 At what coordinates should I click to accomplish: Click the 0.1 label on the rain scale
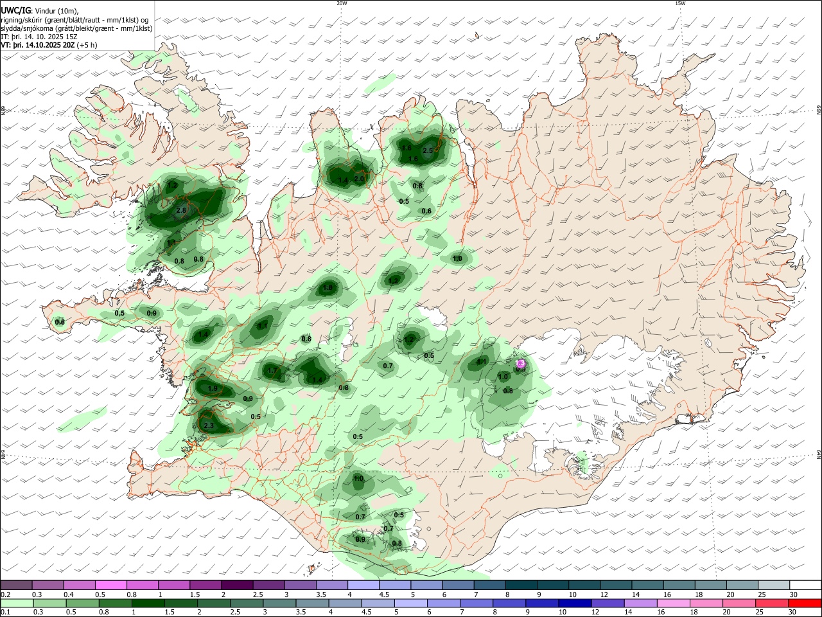point(5,613)
